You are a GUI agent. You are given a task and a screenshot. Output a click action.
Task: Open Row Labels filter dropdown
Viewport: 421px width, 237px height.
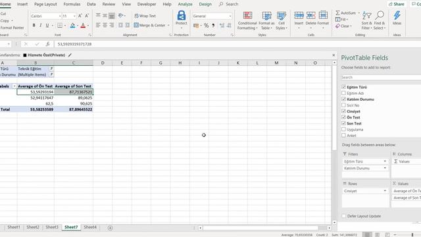[14, 86]
